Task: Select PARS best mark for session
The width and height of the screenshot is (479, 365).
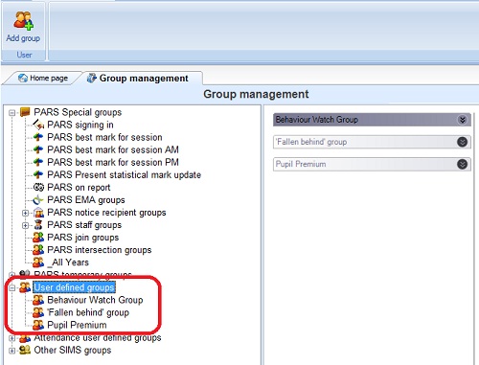Action: pos(104,137)
